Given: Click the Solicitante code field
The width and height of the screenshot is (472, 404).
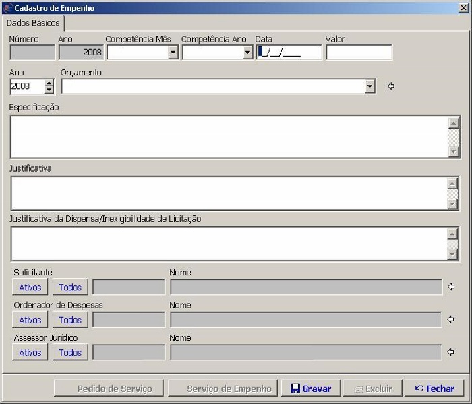Looking at the screenshot, I should click(129, 287).
